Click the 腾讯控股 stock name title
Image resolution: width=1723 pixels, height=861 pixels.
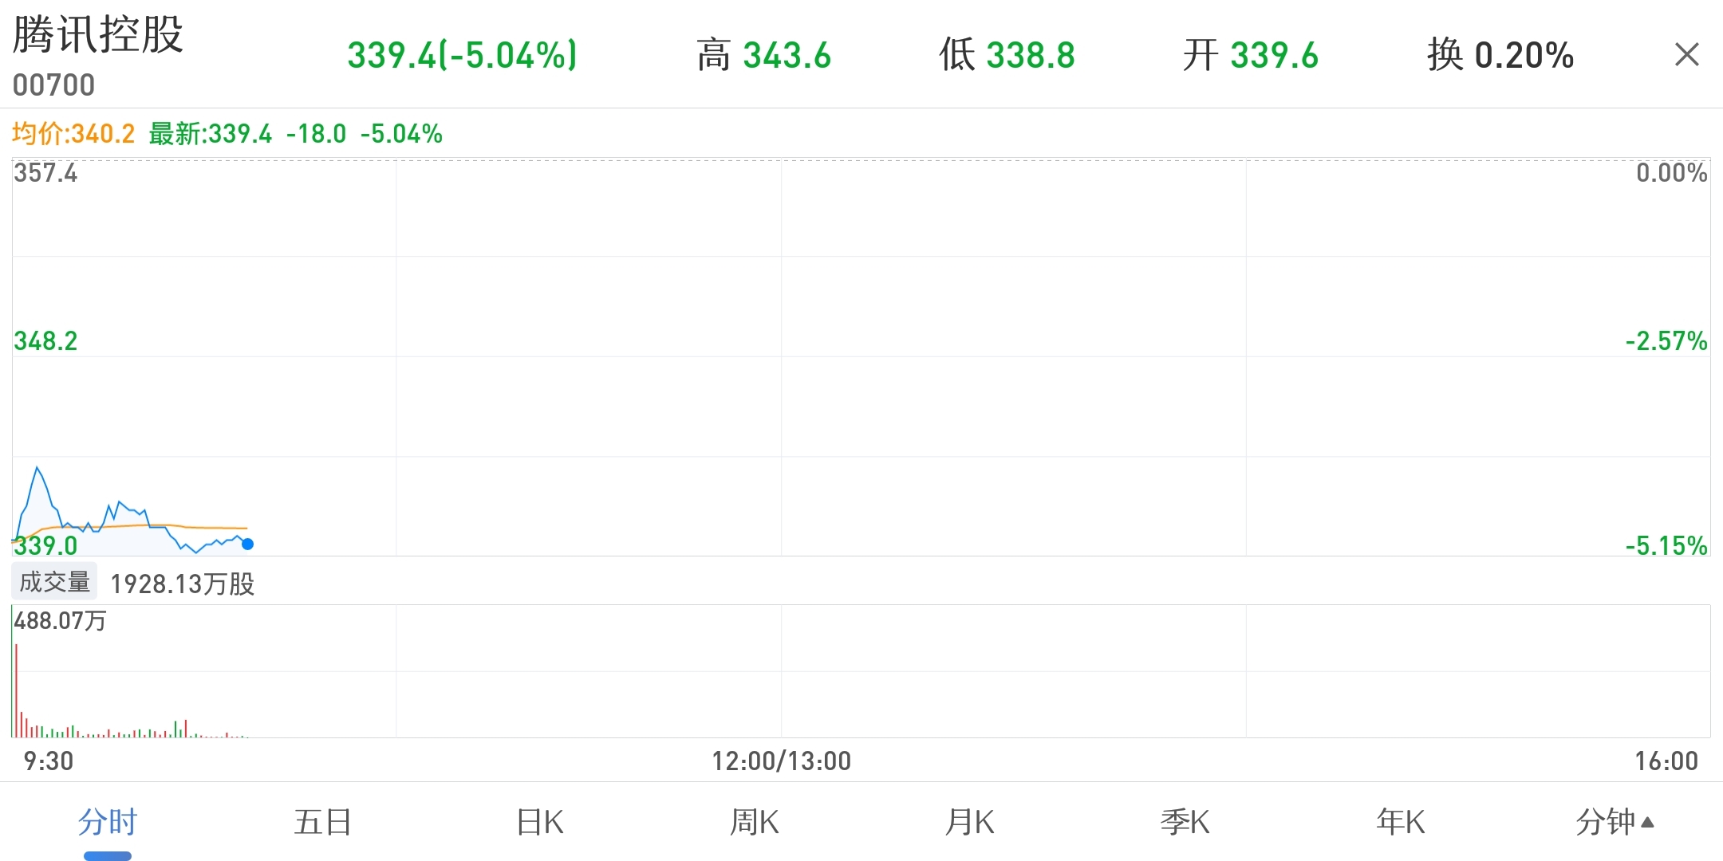(98, 35)
